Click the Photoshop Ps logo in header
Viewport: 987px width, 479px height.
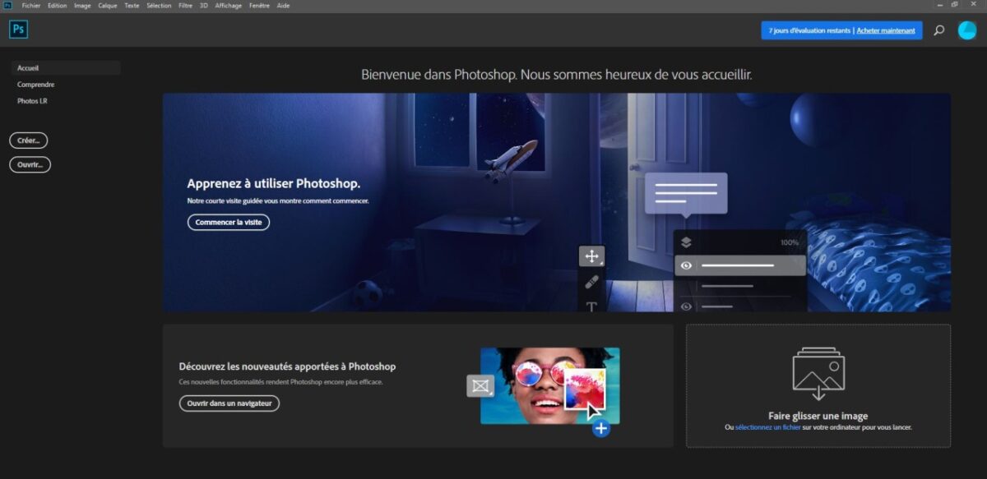18,30
